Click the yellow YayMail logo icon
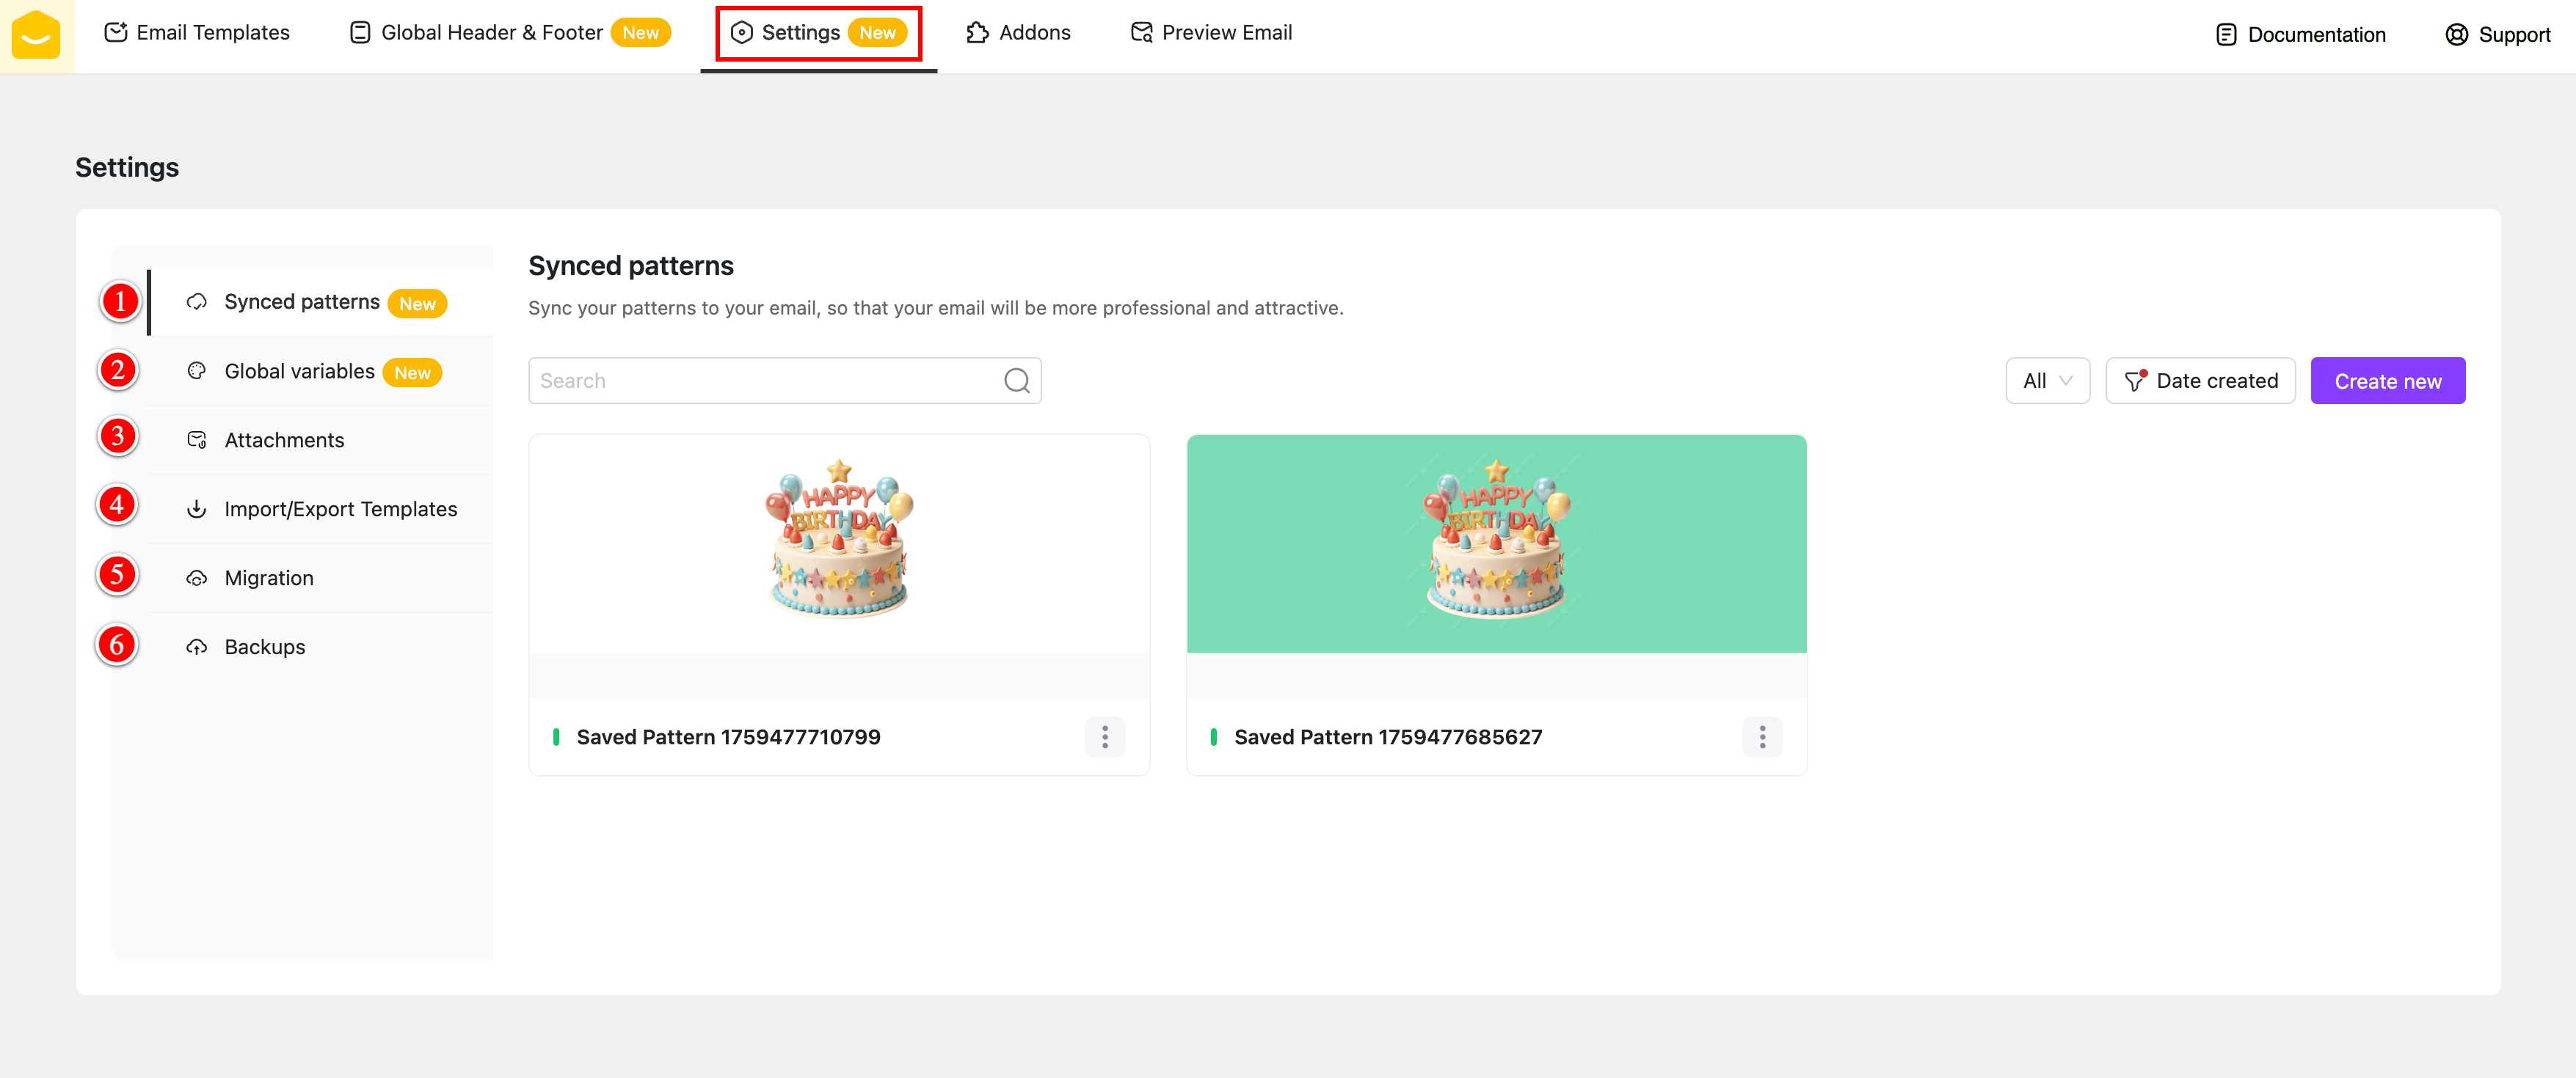Viewport: 2576px width, 1078px height. click(x=36, y=35)
